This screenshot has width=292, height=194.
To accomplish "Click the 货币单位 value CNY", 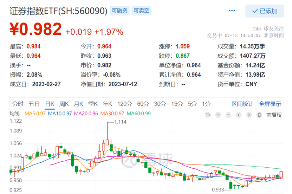I will [251, 84].
